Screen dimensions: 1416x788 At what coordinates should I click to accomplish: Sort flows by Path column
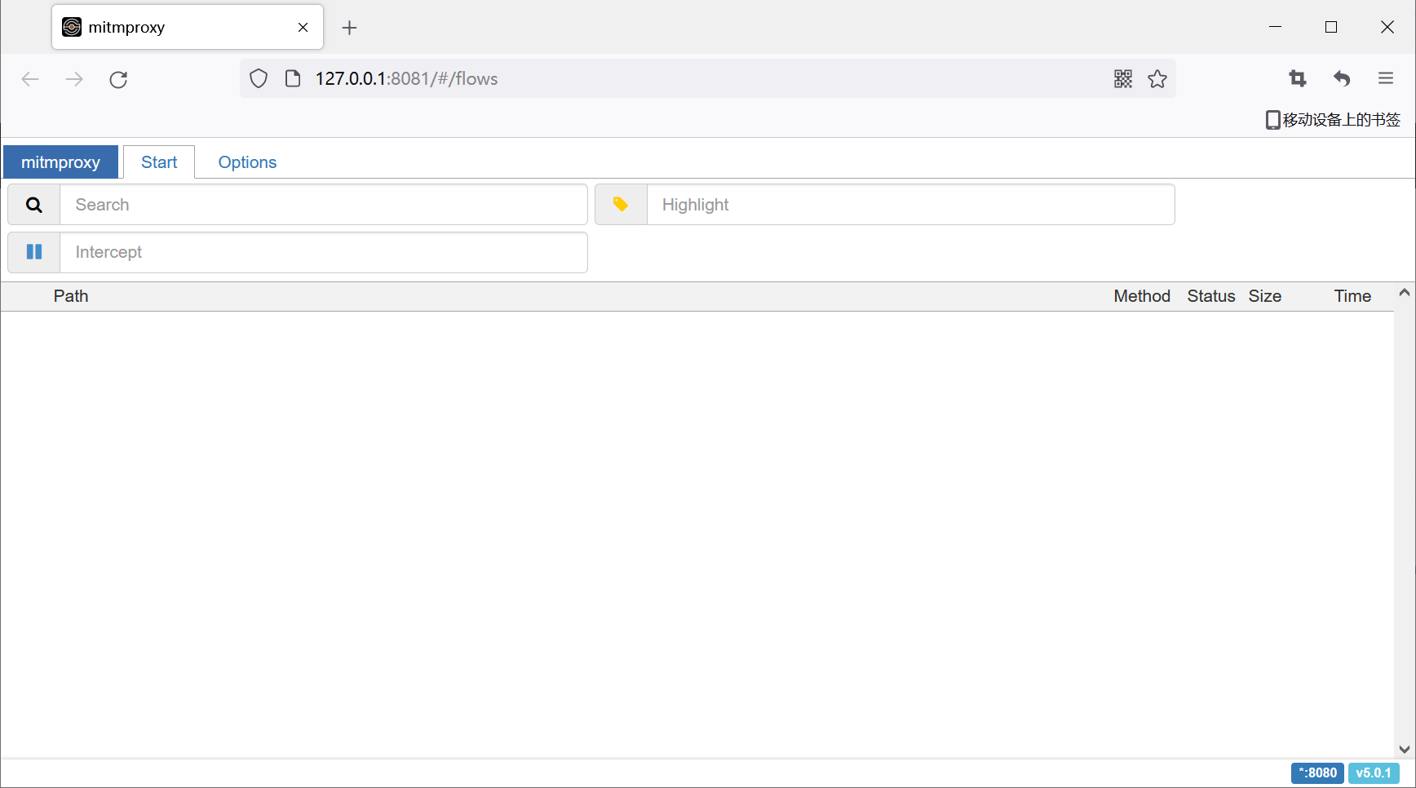click(x=71, y=296)
